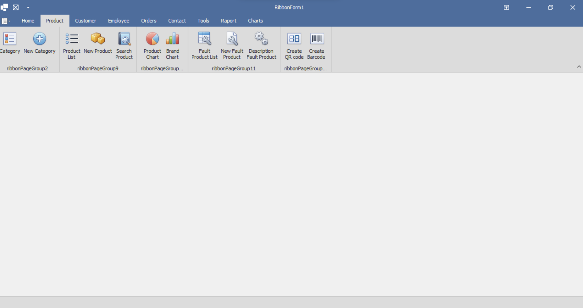The image size is (583, 308).
Task: Open the Product List
Action: tap(72, 39)
